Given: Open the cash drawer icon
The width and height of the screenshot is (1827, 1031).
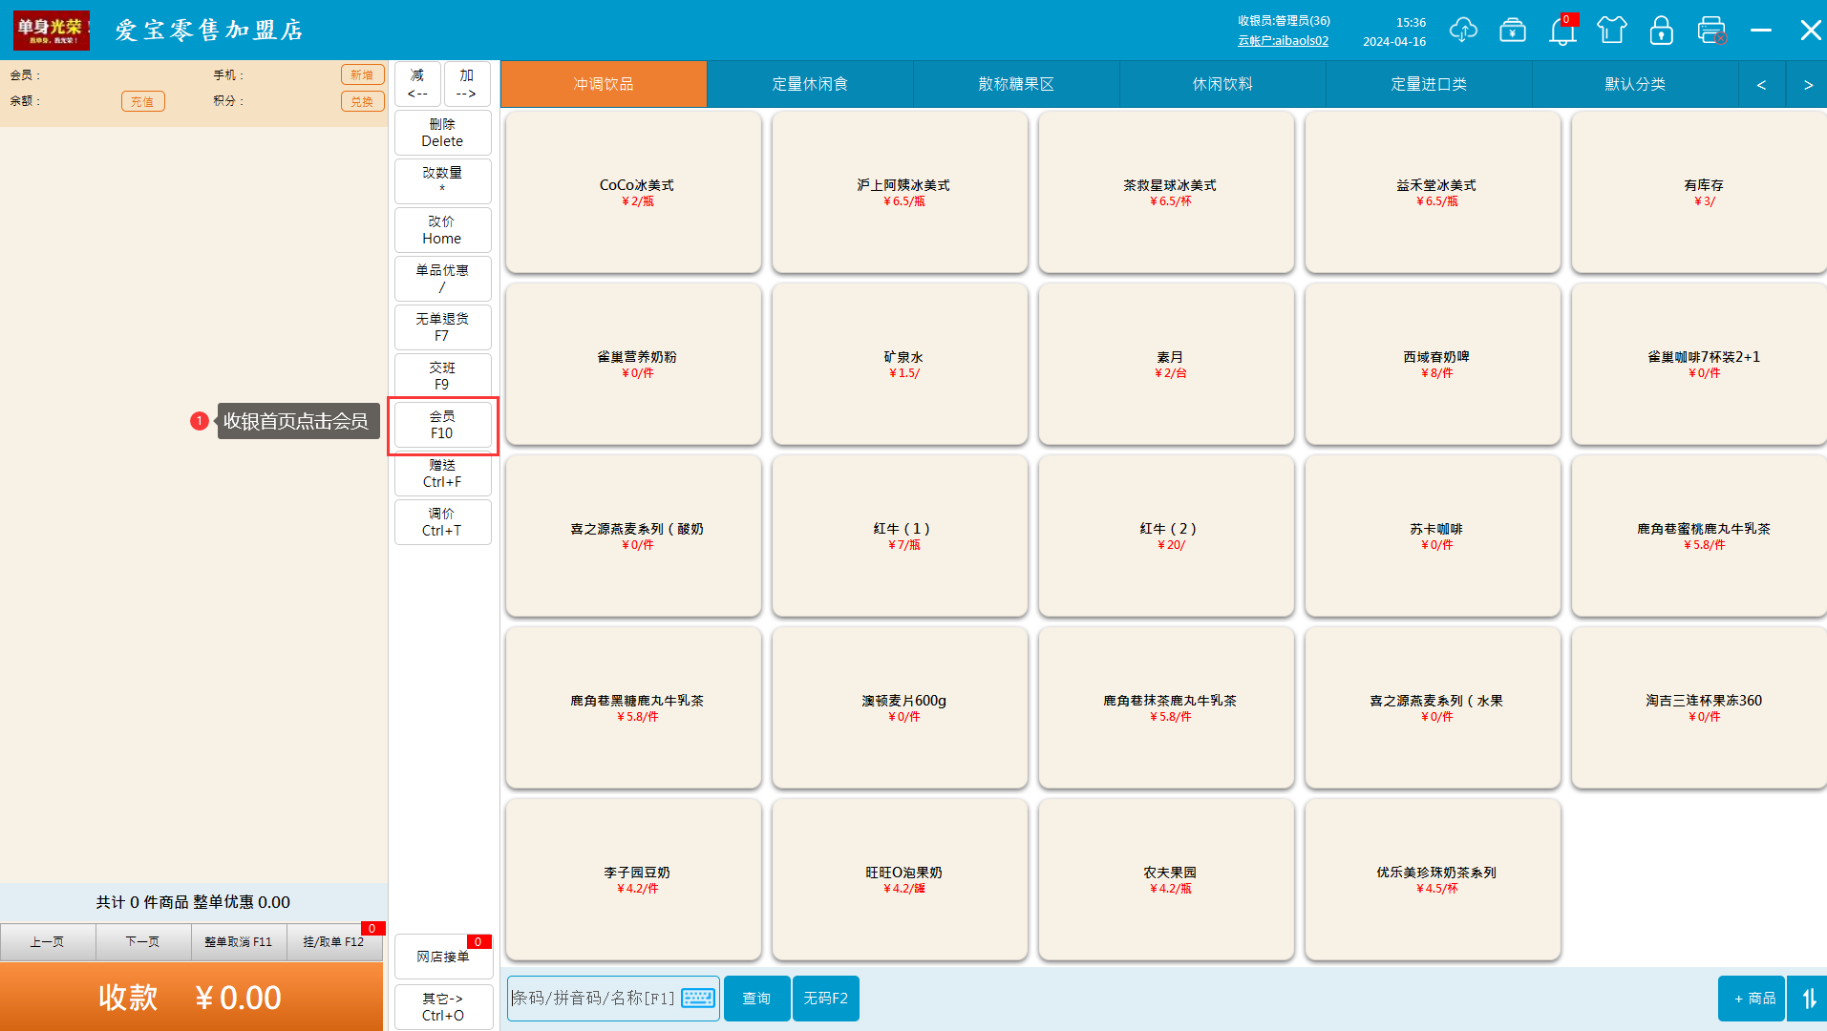Looking at the screenshot, I should coord(1512,31).
